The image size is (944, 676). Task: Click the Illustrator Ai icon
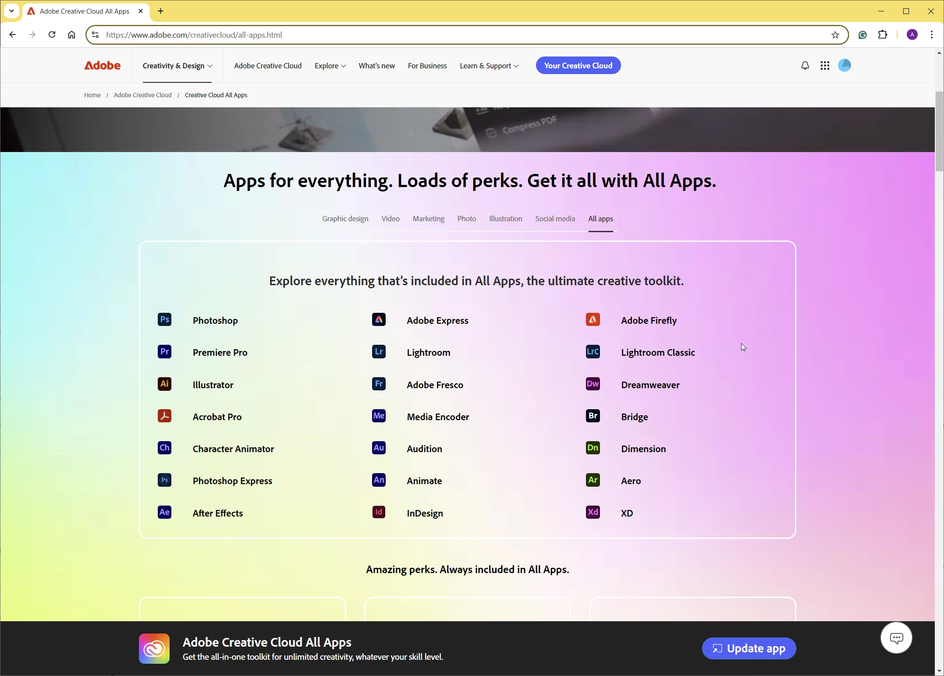click(164, 384)
